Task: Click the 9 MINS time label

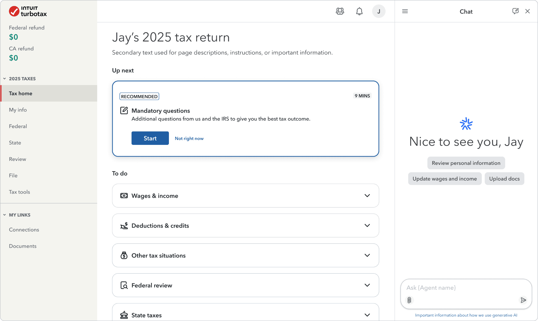Action: (362, 96)
